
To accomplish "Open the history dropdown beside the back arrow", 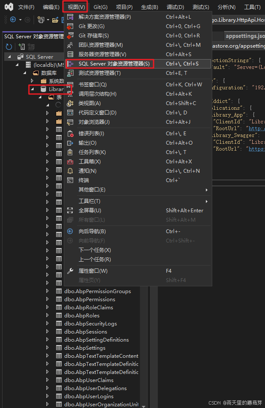I will click(20, 20).
